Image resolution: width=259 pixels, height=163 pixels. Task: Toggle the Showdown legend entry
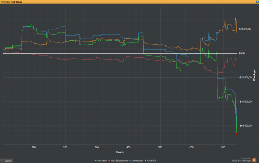[136, 160]
